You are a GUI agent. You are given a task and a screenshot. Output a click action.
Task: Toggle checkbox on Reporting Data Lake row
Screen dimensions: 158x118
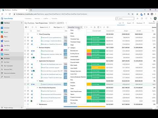tap(28, 51)
